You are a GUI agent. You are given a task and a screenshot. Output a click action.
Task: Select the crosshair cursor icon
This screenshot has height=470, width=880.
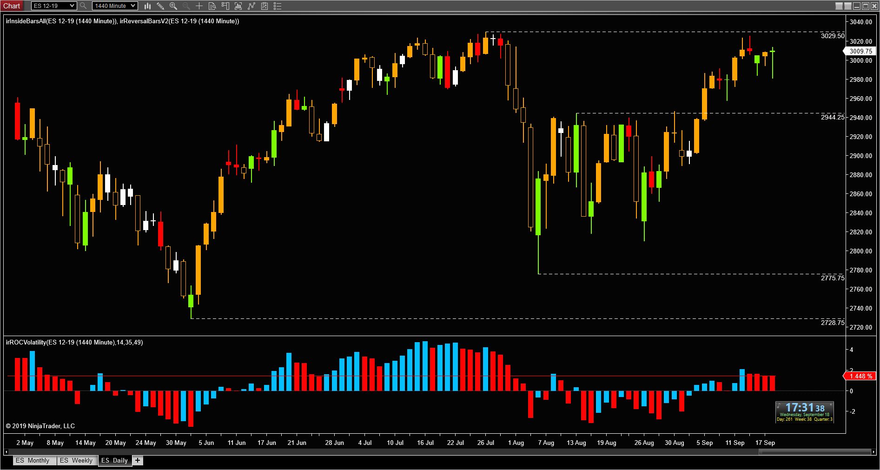point(199,6)
